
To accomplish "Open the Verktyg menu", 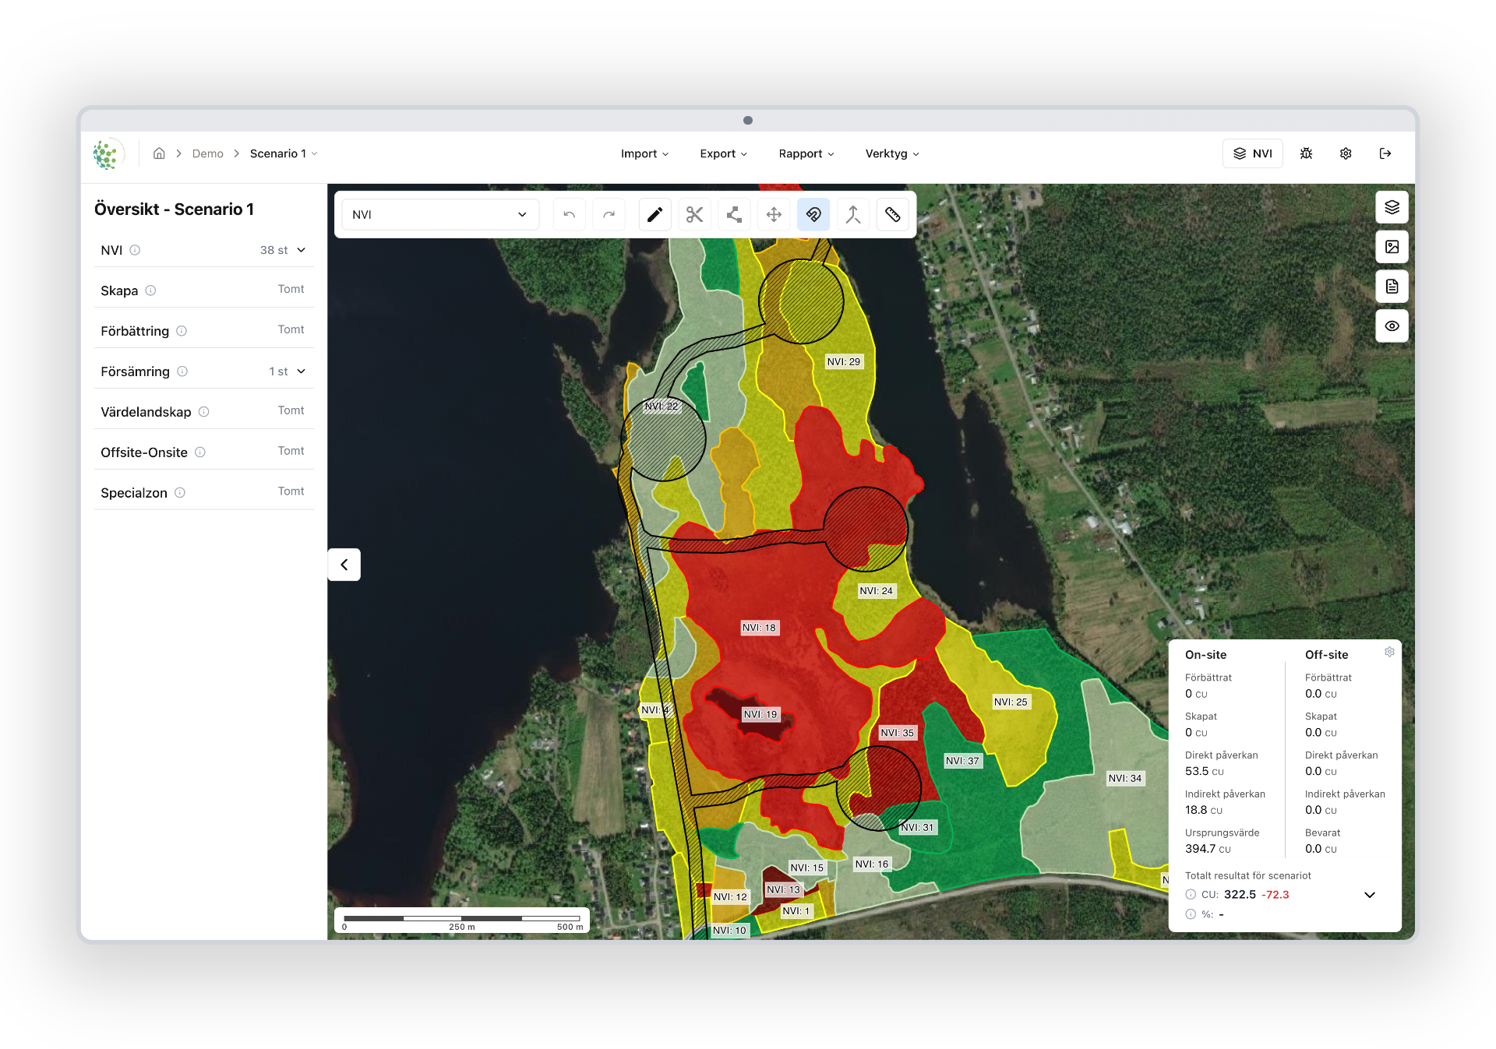I will pos(892,153).
